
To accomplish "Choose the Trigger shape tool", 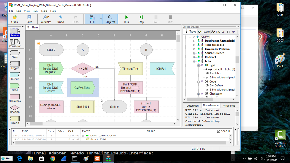I will tap(15, 65).
